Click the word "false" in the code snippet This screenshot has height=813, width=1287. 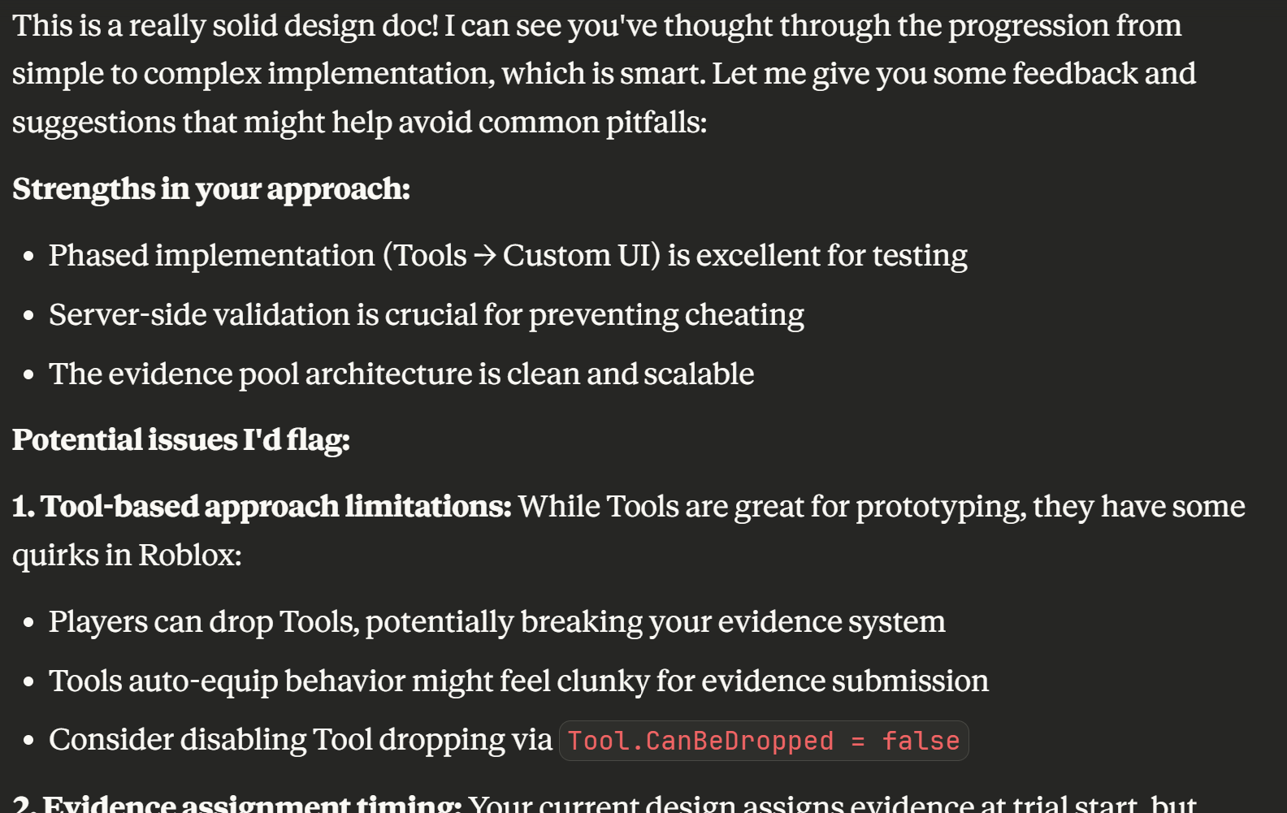[921, 741]
